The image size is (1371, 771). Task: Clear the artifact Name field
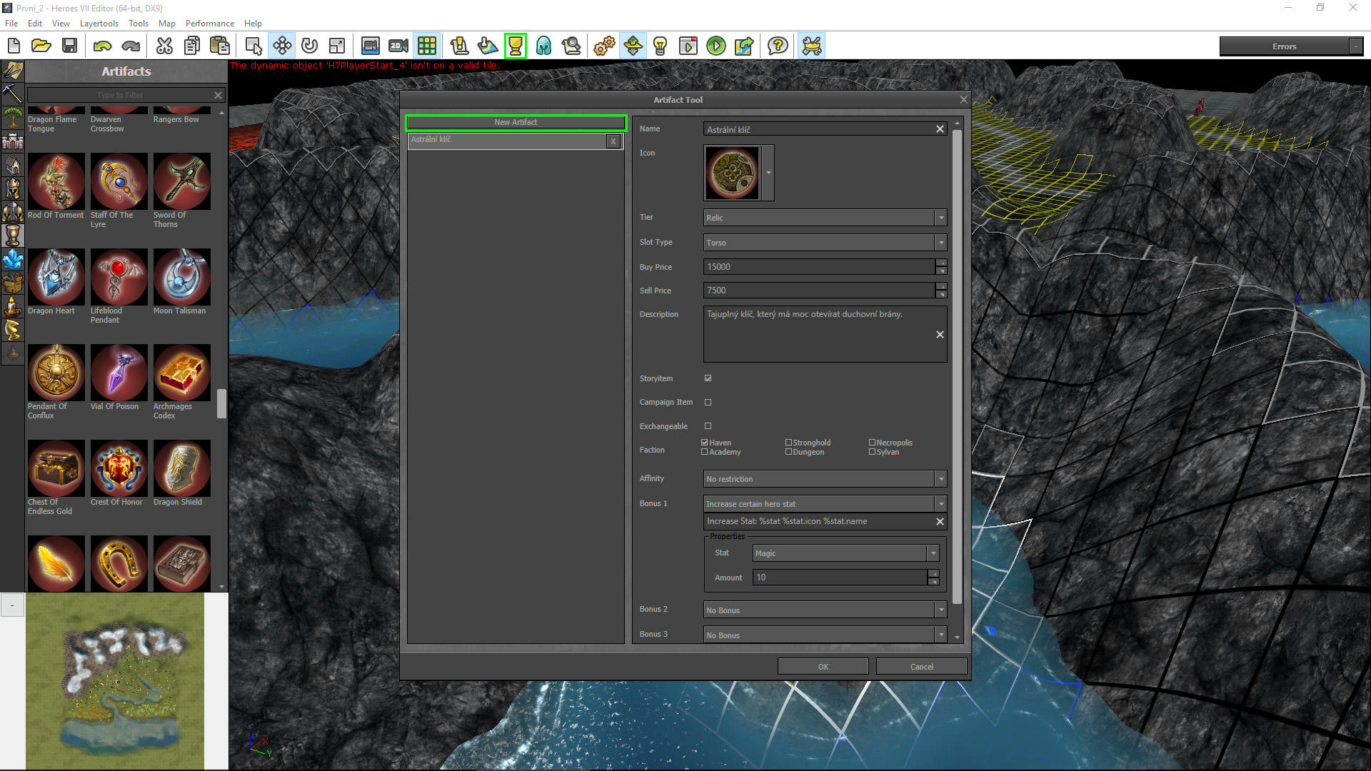point(940,129)
